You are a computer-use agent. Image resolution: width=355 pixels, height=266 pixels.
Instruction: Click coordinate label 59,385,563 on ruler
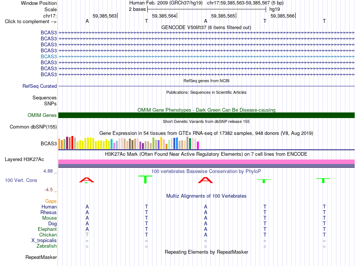[x=105, y=16]
